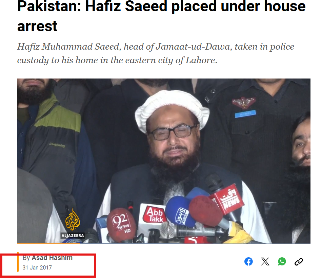Copy the article link with the chain icon
Viewport: 321px width, 278px height.
click(x=299, y=262)
